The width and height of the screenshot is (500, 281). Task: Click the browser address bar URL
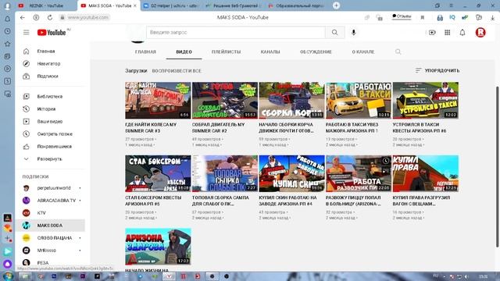coord(88,17)
